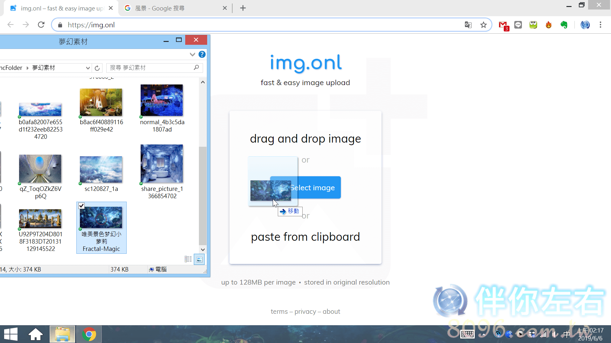
Task: Bookmark this page with the star icon
Action: click(483, 25)
